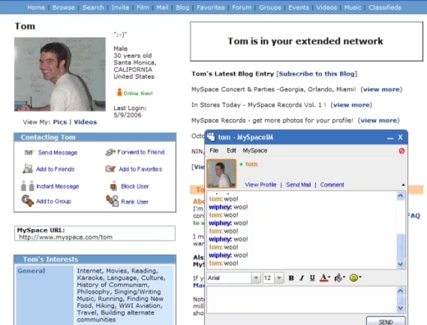Screen dimensions: 427x325
Task: Open Groups in top navigation
Action: click(270, 7)
